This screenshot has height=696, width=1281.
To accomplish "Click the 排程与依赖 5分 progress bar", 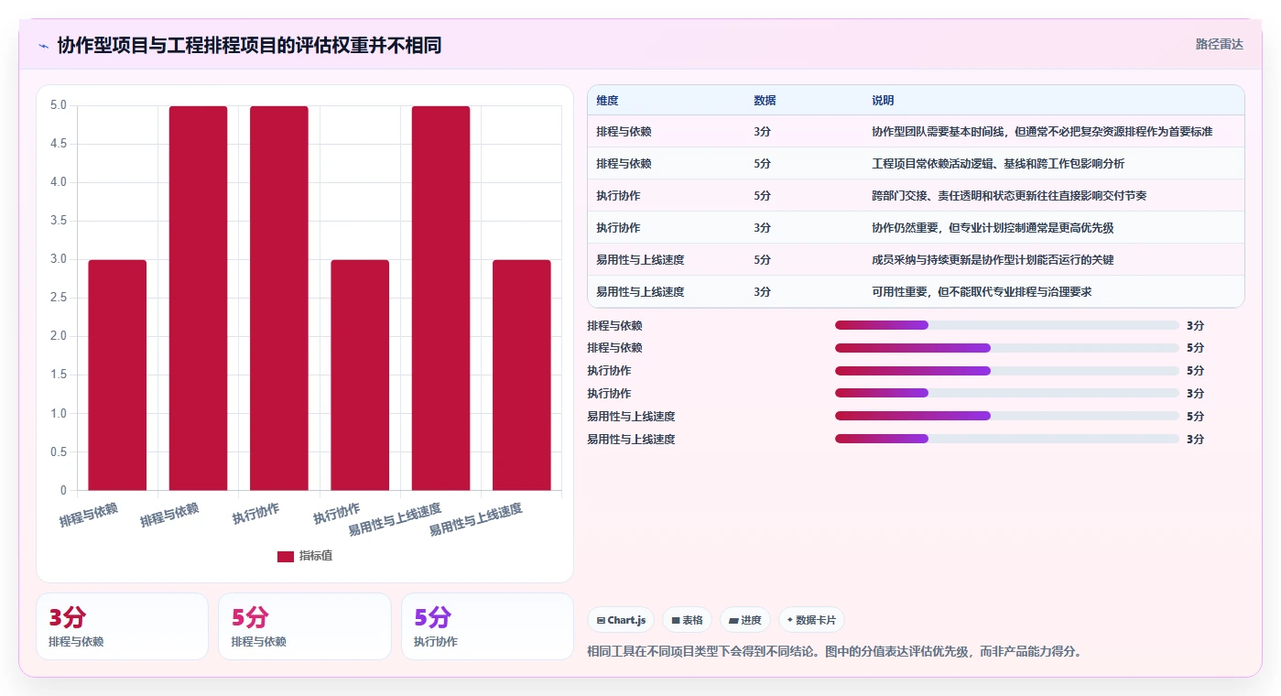I will click(1007, 348).
